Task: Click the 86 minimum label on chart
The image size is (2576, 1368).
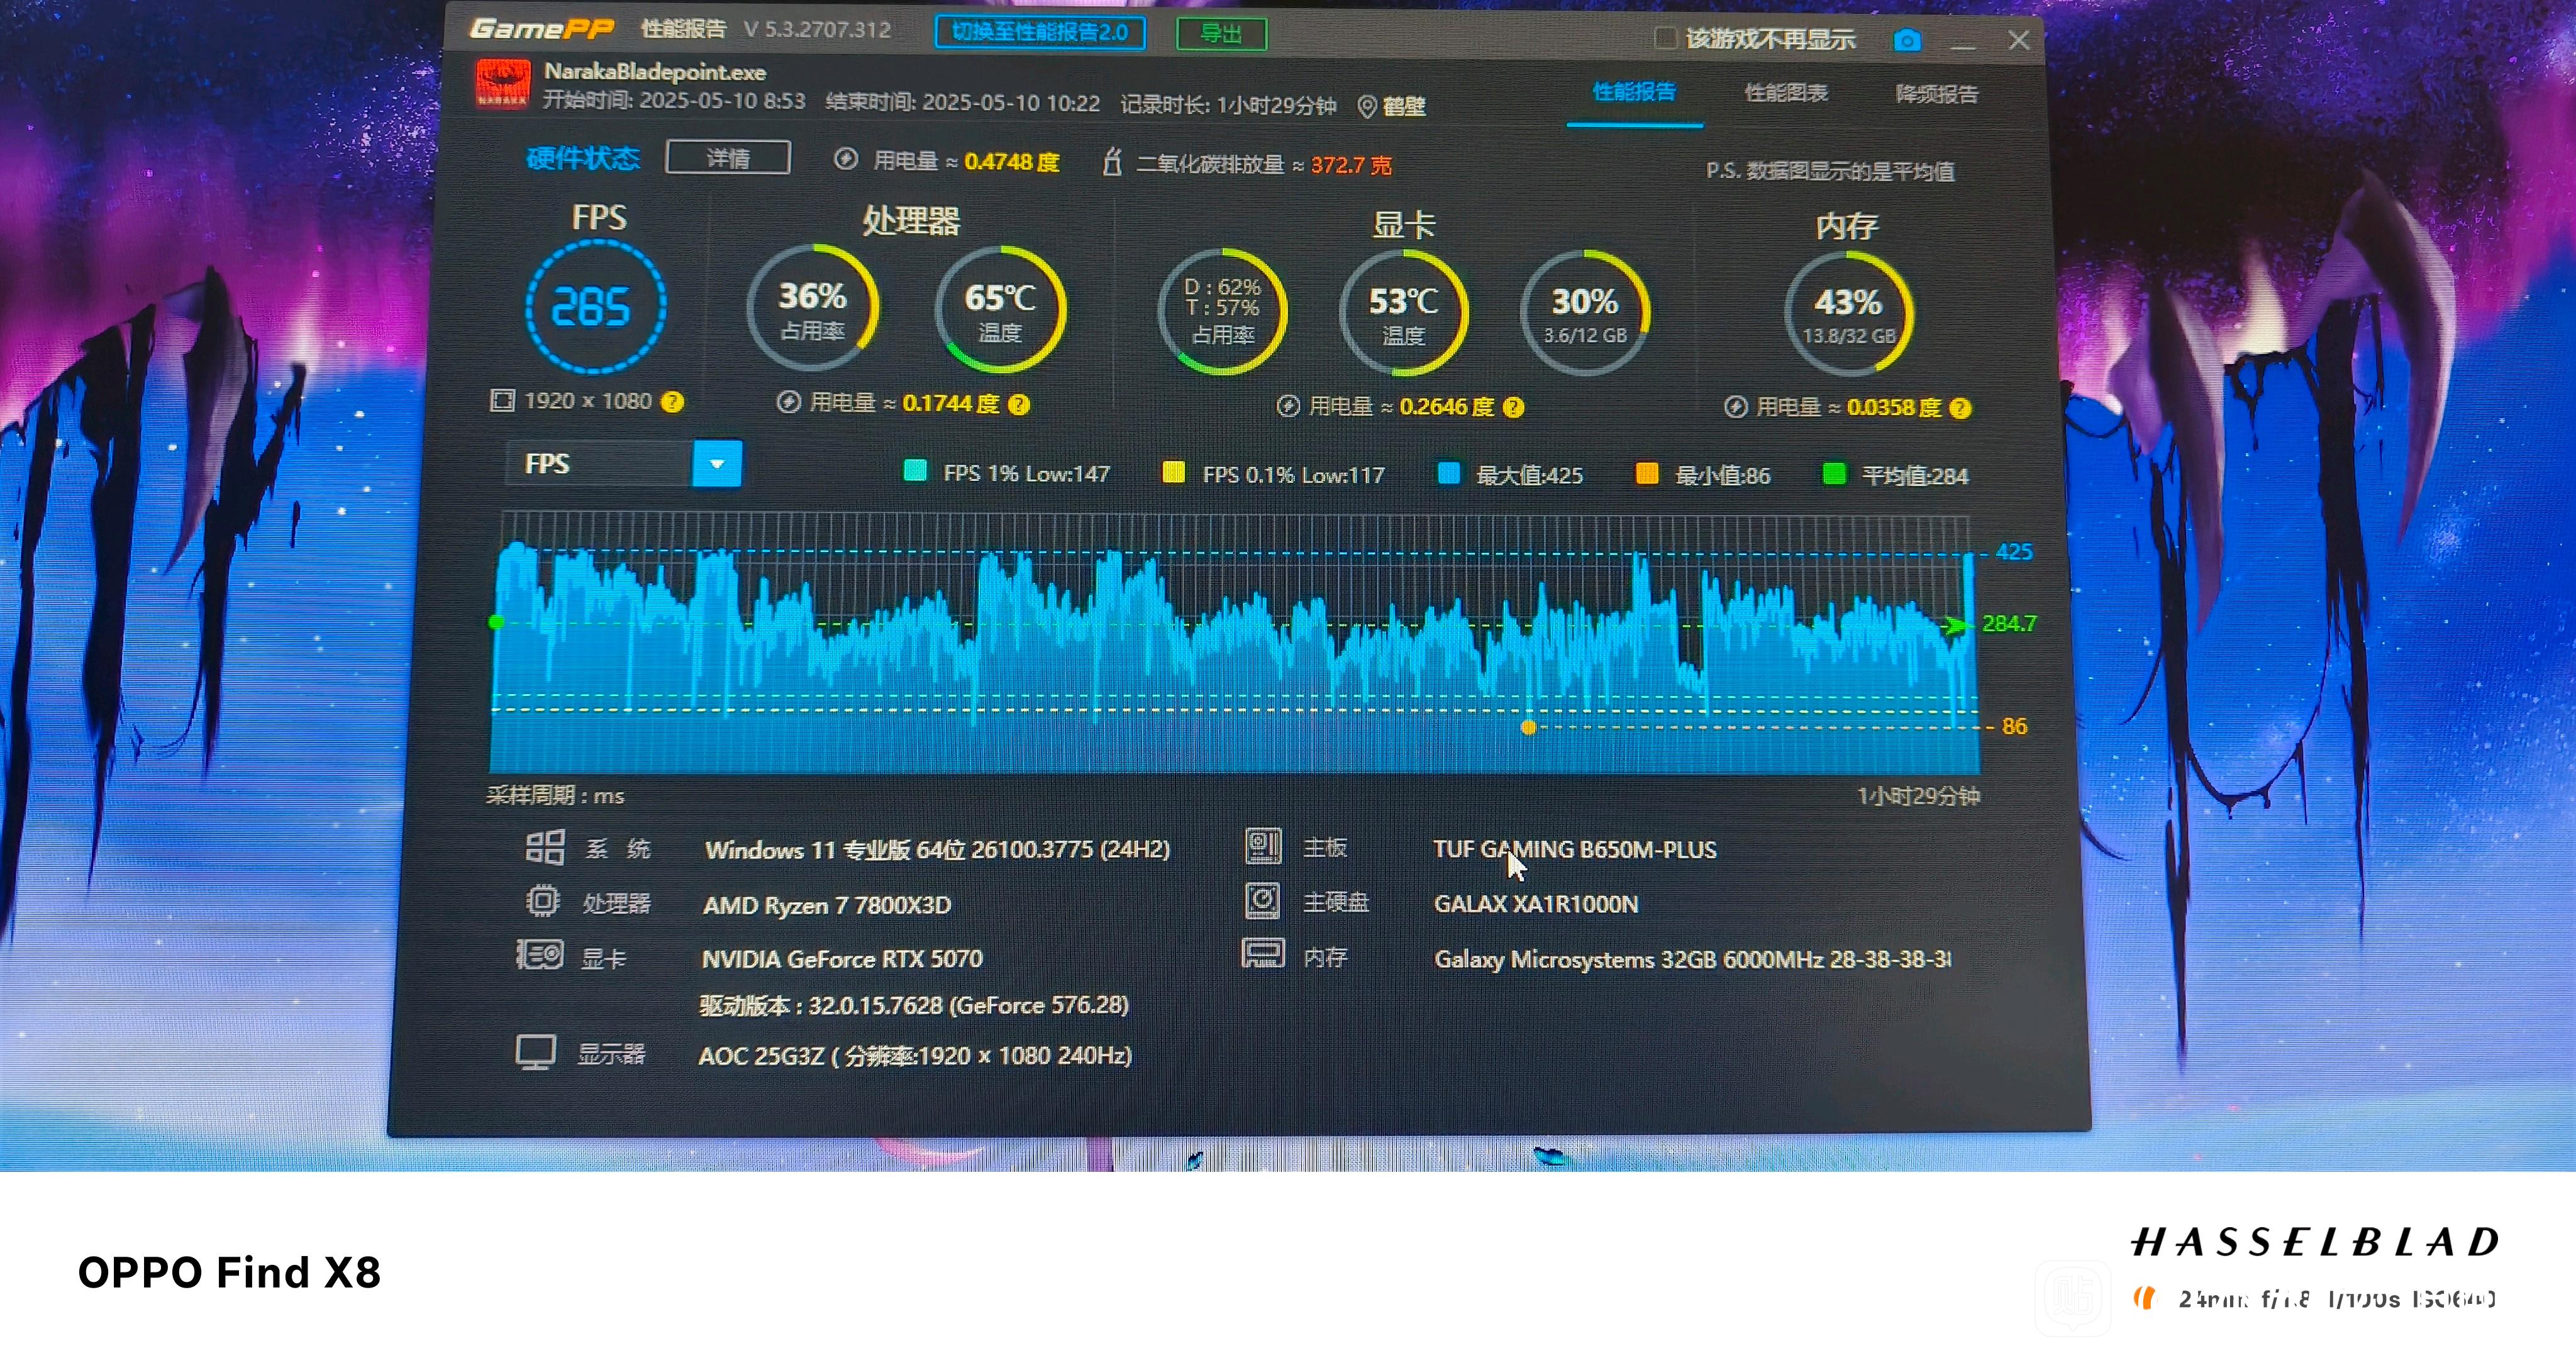Action: point(2014,726)
